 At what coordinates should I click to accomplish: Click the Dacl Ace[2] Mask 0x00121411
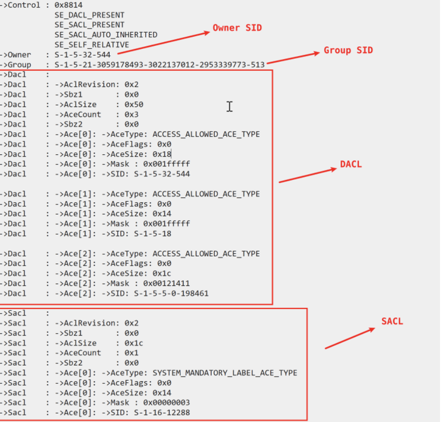click(166, 283)
